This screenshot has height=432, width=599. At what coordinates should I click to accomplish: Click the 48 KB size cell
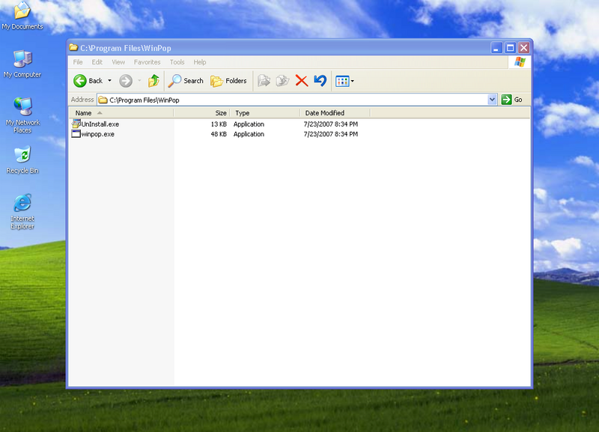pyautogui.click(x=219, y=134)
